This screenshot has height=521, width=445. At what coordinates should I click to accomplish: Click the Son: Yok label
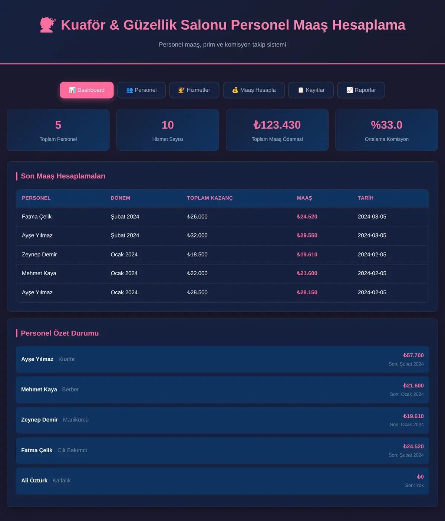[414, 485]
